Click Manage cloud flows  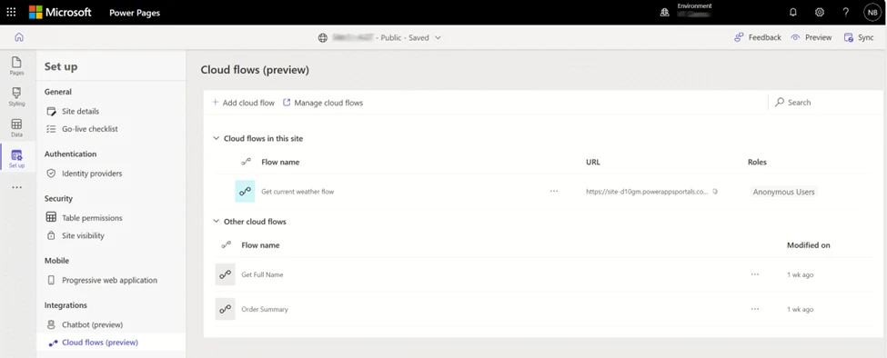[x=323, y=103]
